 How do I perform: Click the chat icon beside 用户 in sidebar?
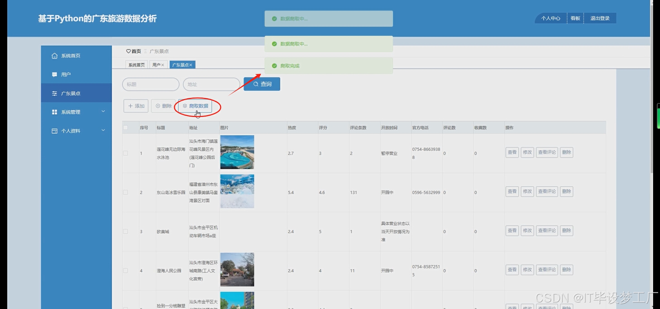55,74
